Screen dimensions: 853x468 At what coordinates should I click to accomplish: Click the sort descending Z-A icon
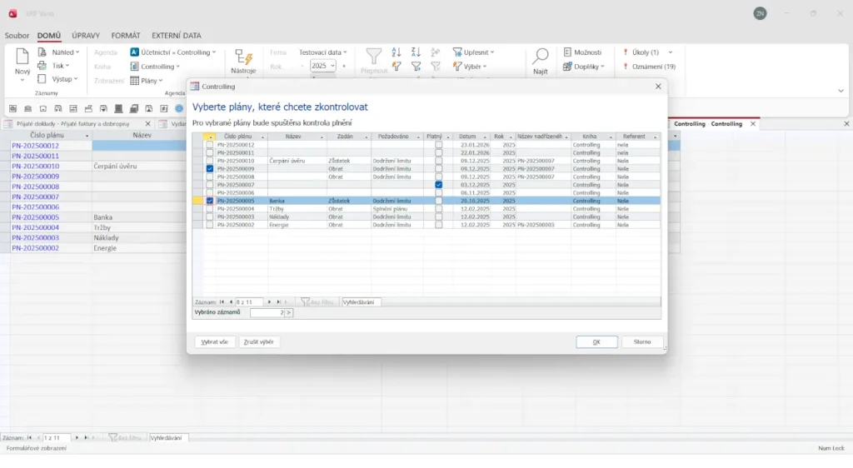(x=416, y=52)
